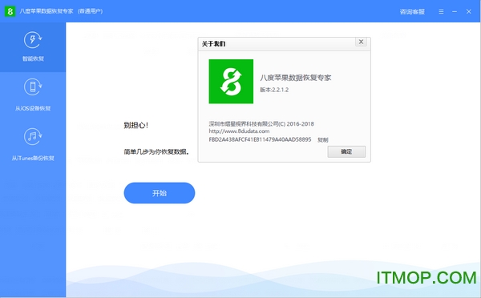The width and height of the screenshot is (481, 298).
Task: Open 咨询客服 customer service link
Action: click(412, 12)
